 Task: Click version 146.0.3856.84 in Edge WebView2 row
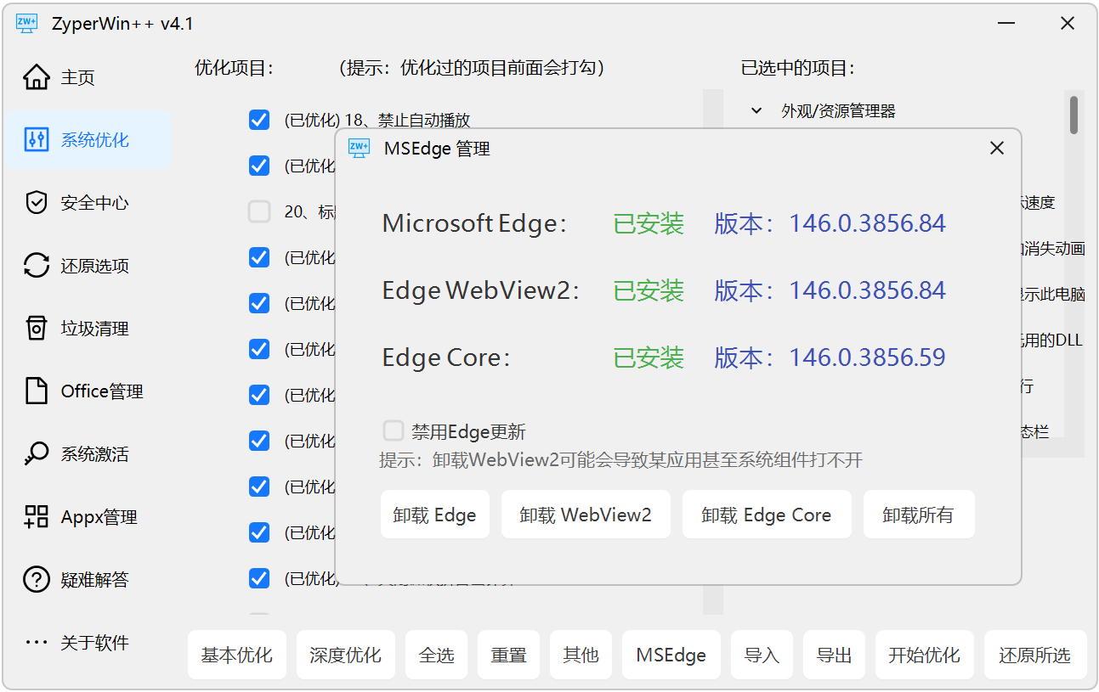(867, 290)
